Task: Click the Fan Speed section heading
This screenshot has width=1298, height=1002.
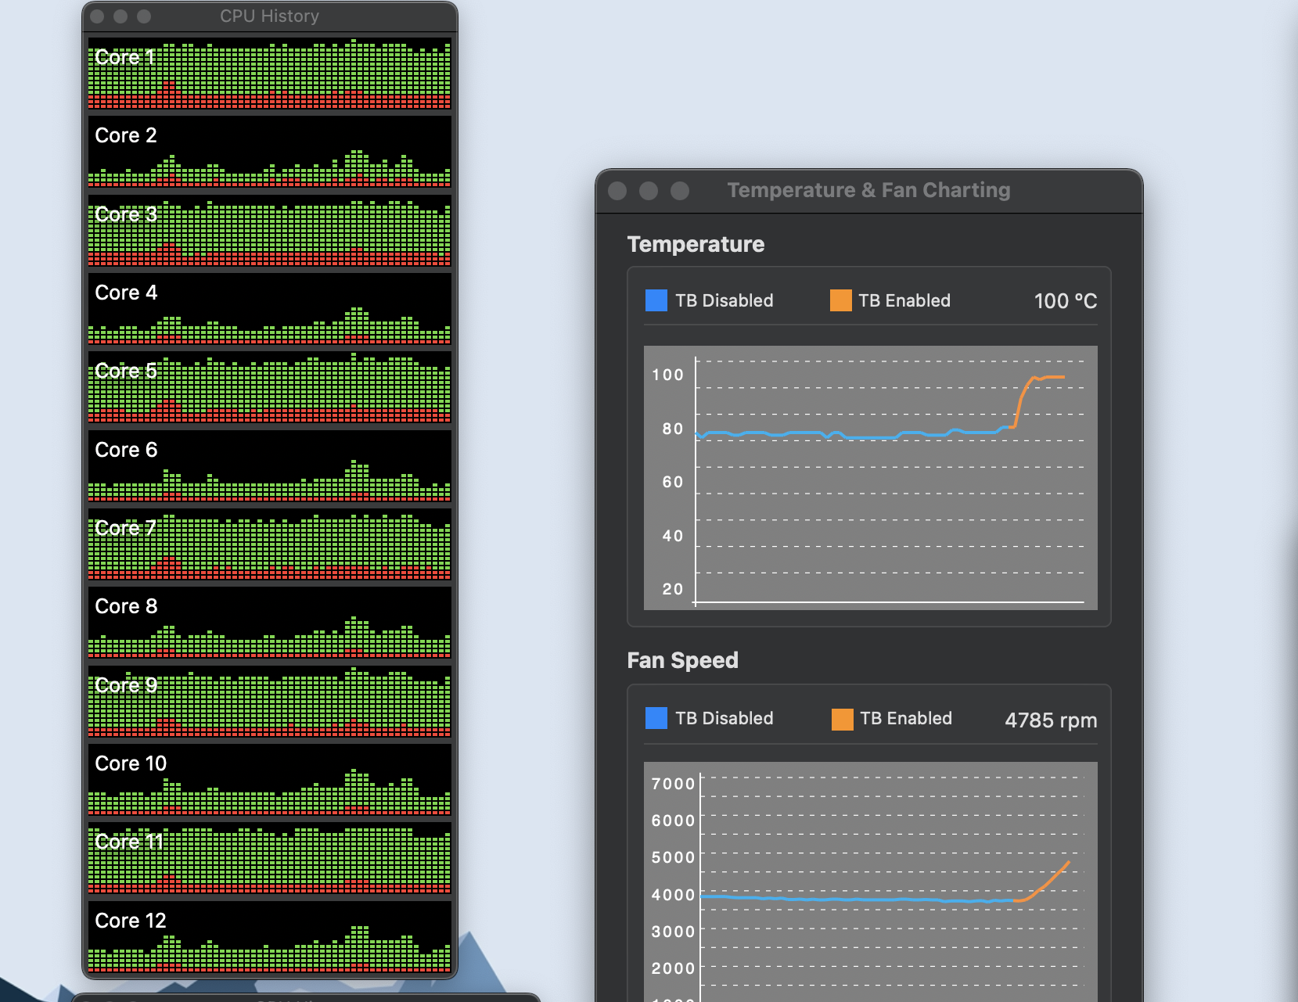Action: click(x=682, y=660)
